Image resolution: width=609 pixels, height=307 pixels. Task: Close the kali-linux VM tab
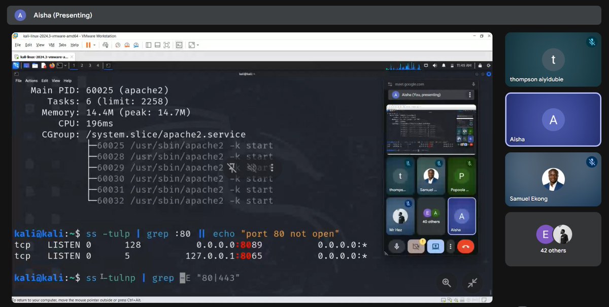click(x=72, y=57)
